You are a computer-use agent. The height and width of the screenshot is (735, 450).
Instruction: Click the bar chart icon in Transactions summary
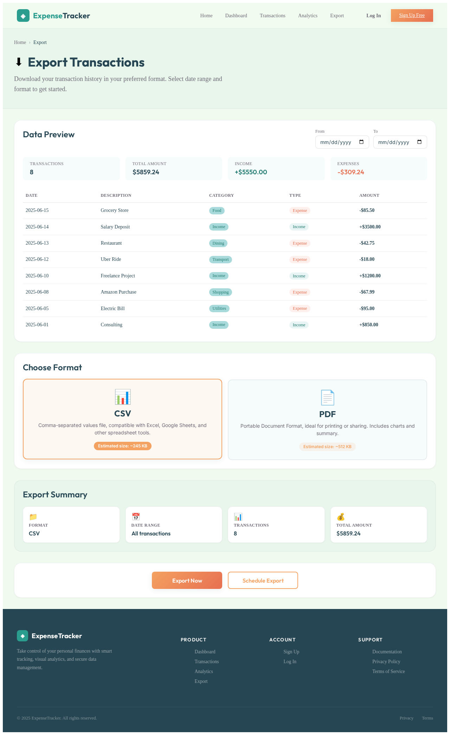pos(238,517)
